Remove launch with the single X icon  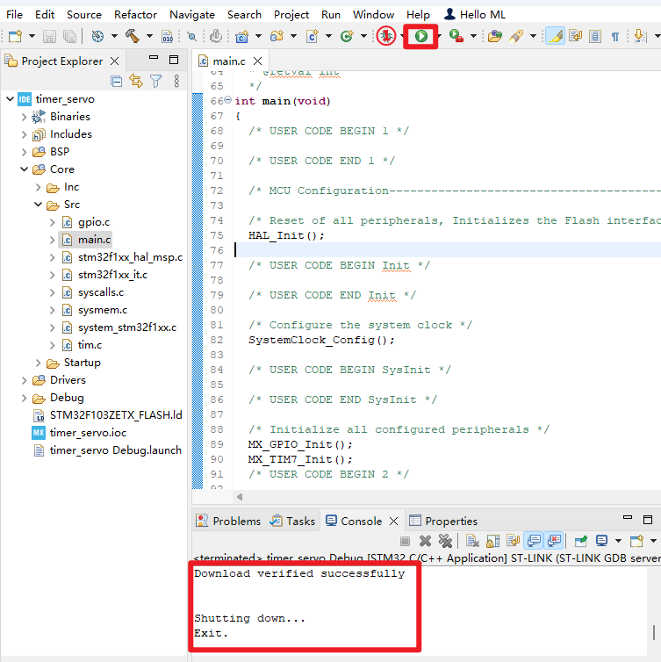425,541
